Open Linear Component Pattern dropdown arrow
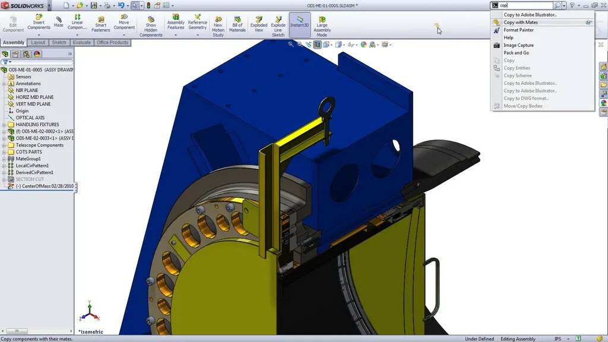608x342 pixels. [x=77, y=35]
